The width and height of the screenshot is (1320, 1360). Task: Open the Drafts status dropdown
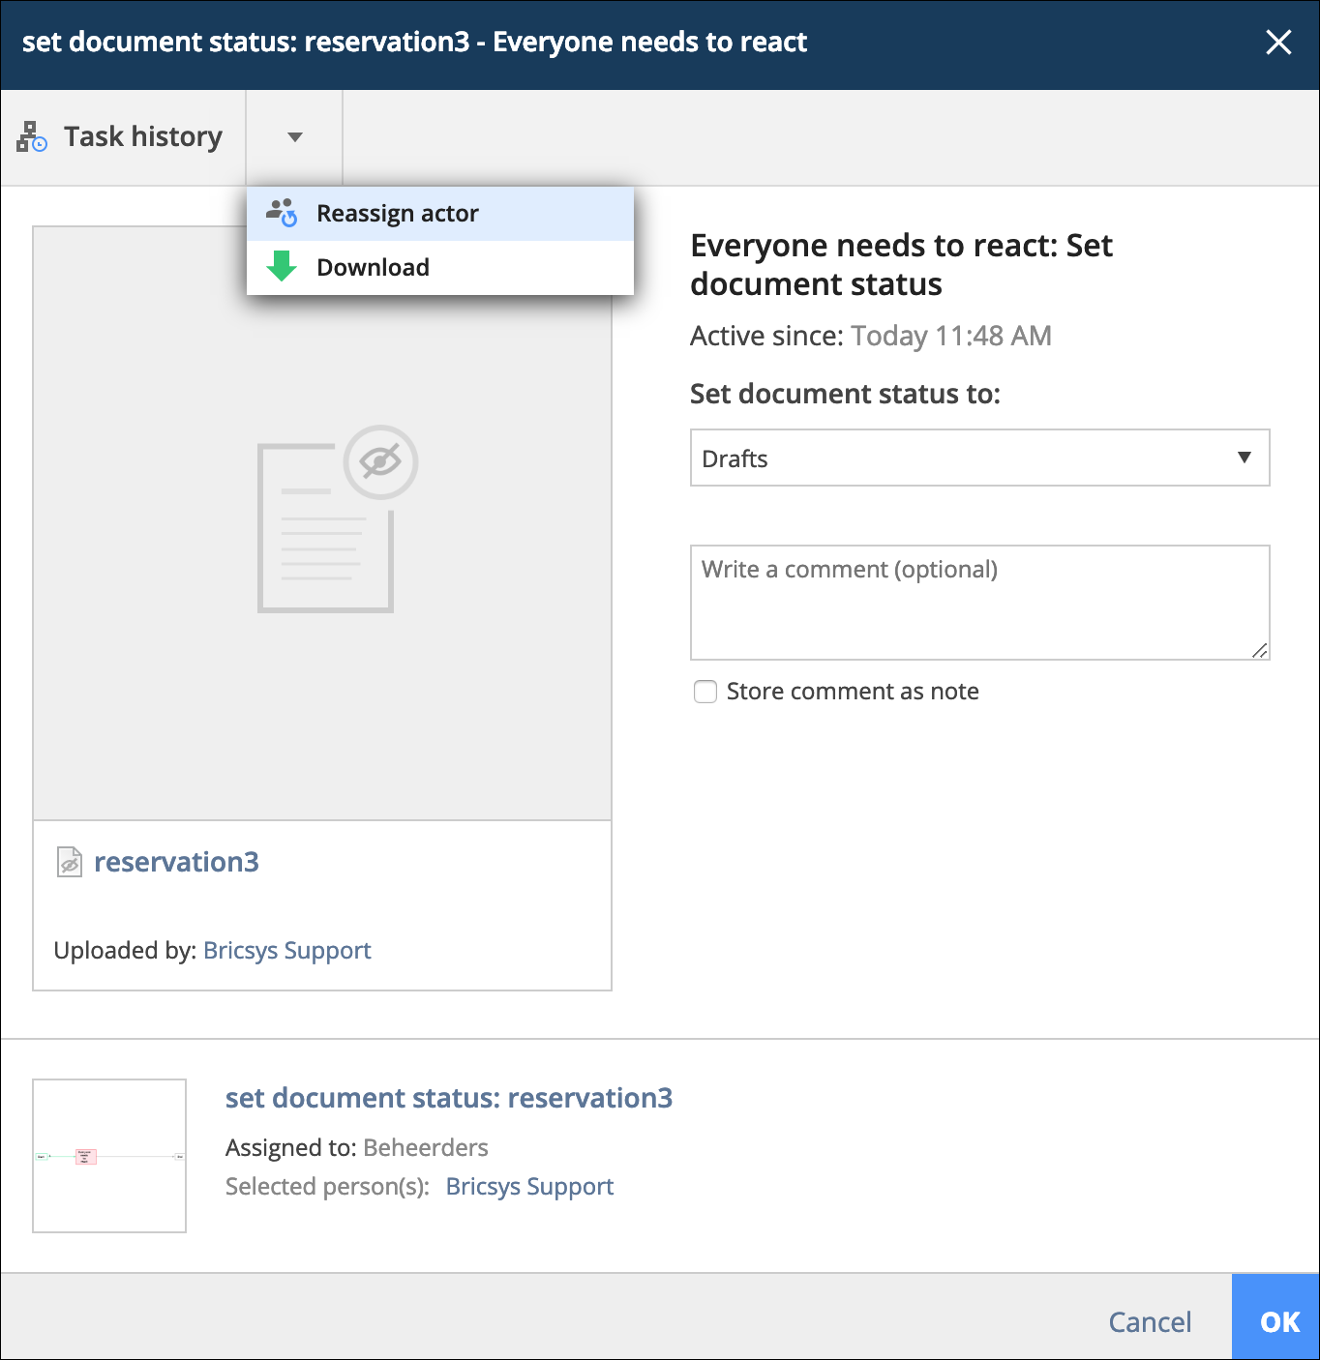[979, 458]
